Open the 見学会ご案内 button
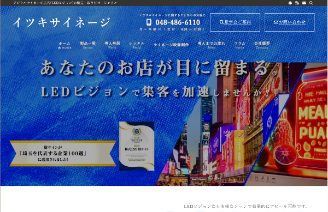Screen dimensions: 328x212 click(x=235, y=22)
